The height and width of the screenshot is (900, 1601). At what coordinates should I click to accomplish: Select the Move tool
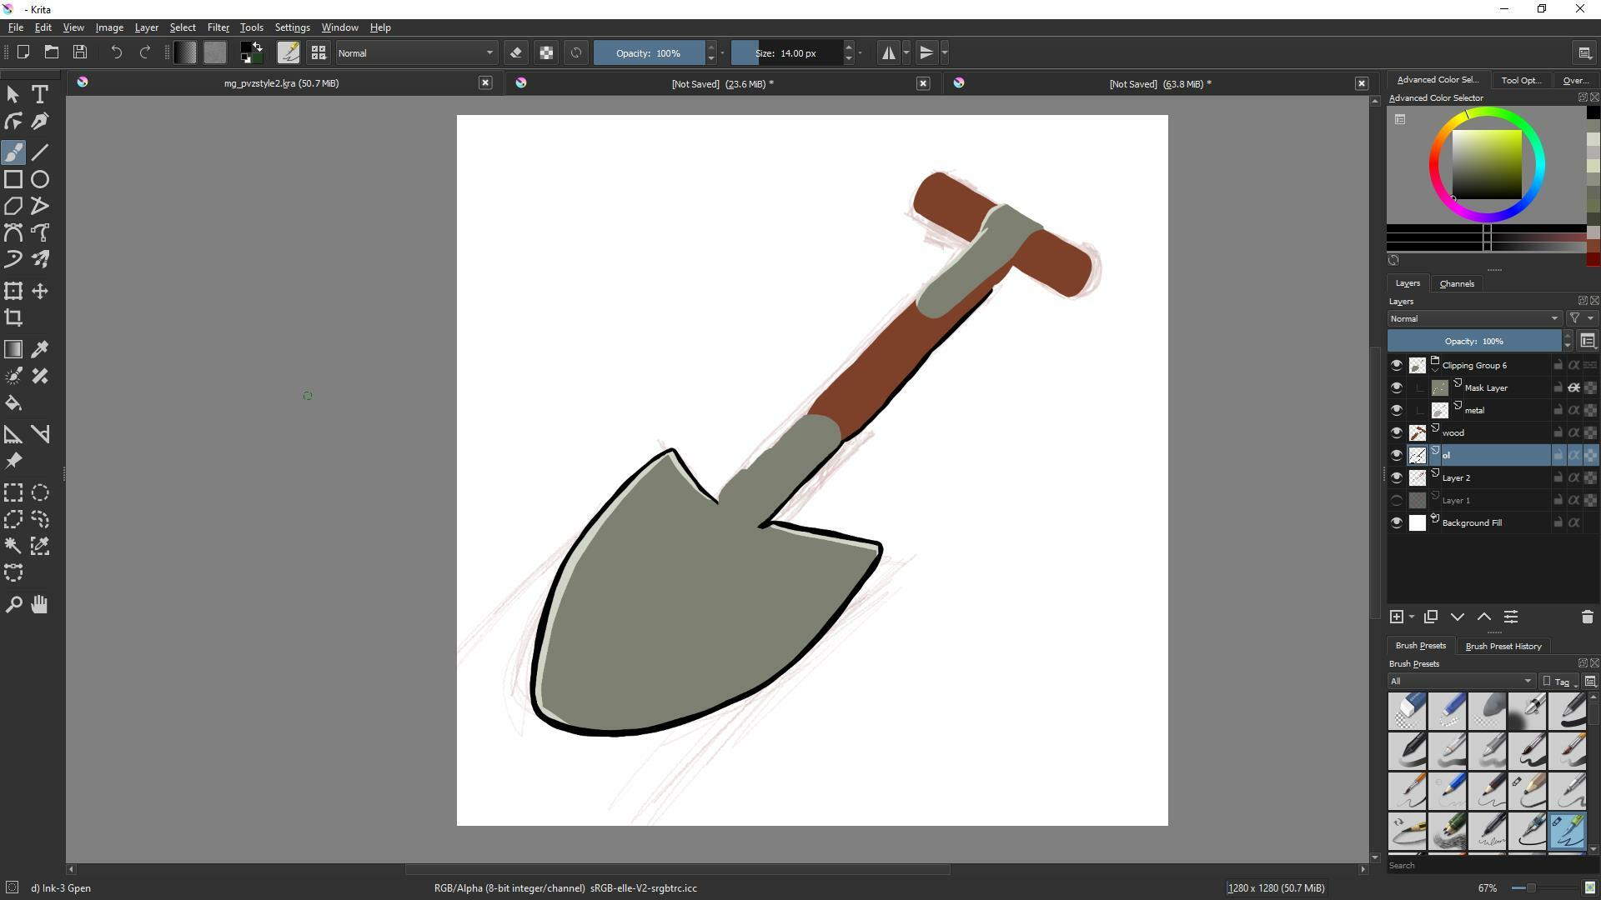point(40,291)
